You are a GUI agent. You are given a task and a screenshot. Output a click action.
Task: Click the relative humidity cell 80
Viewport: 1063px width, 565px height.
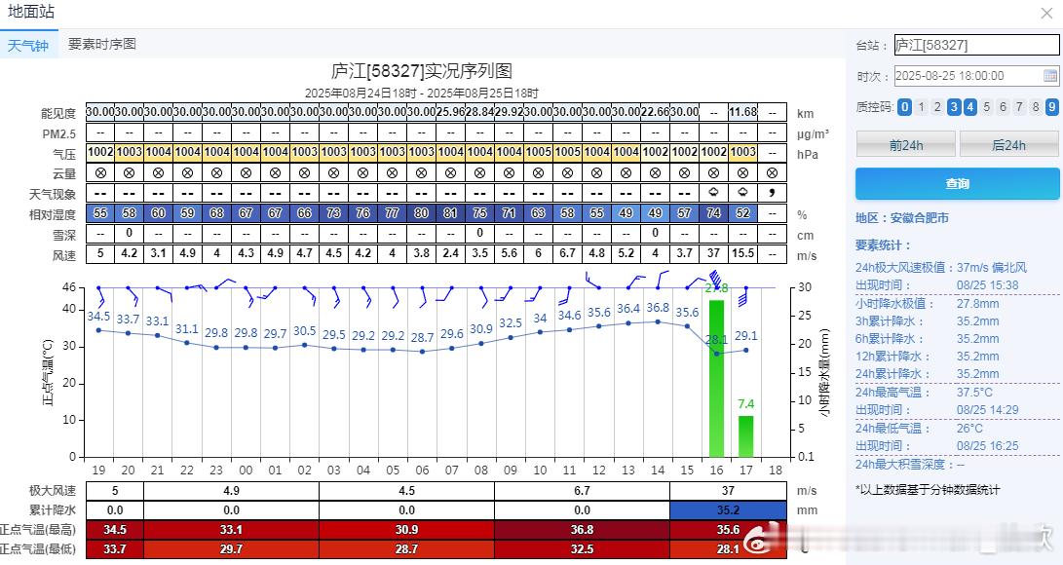coord(421,212)
